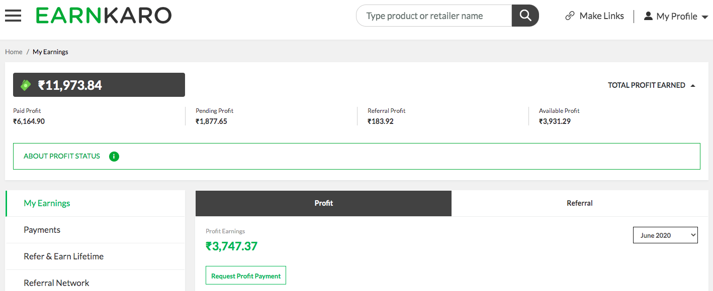This screenshot has width=713, height=291.
Task: Click the user silhouette profile icon
Action: tap(649, 16)
